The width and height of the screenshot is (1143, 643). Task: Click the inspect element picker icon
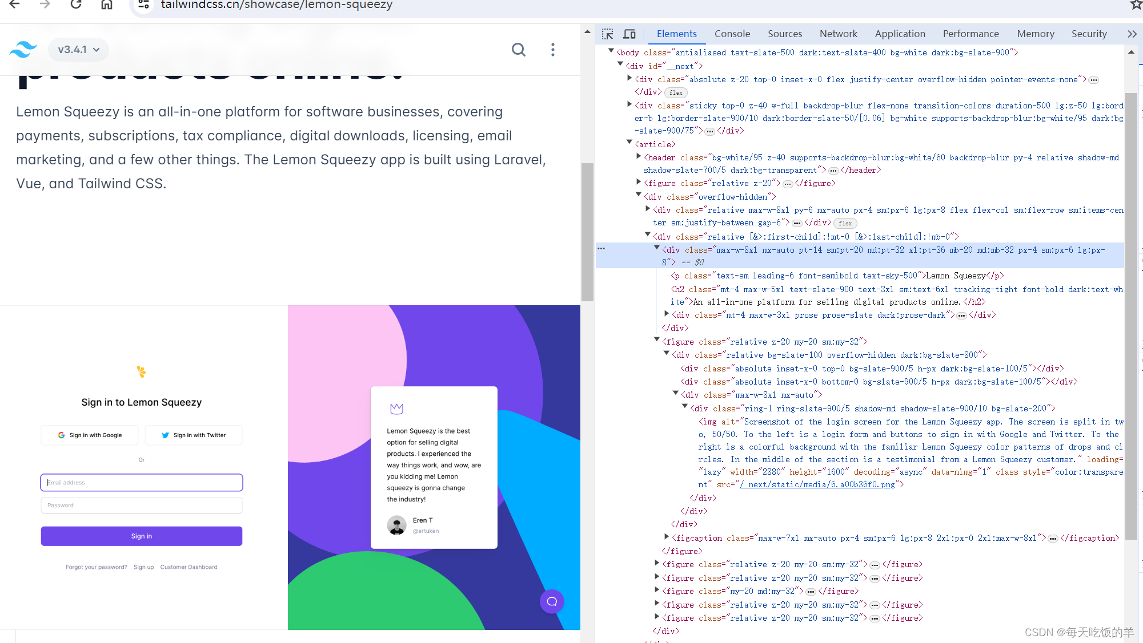click(x=607, y=34)
